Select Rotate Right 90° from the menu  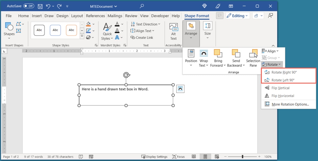pos(284,72)
